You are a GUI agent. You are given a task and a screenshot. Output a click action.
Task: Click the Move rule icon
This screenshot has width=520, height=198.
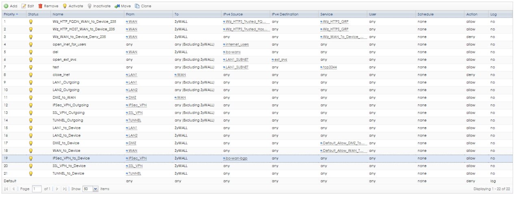tap(117, 6)
